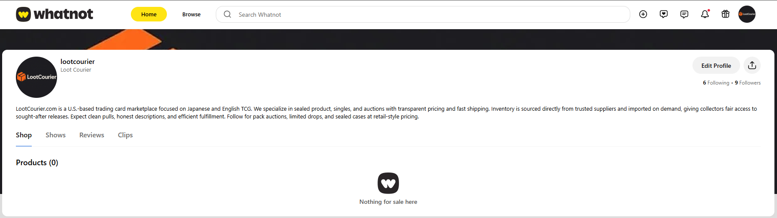
Task: Open the gift rewards icon
Action: pos(726,14)
